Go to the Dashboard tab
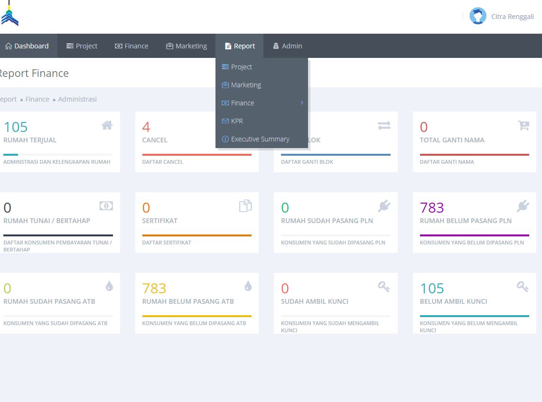The height and width of the screenshot is (402, 542). point(27,46)
